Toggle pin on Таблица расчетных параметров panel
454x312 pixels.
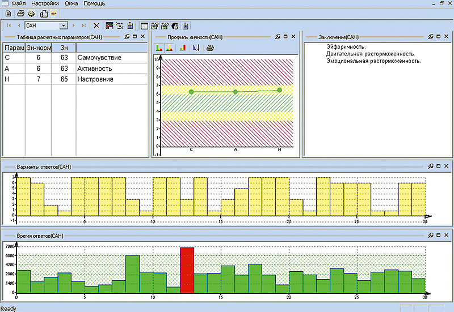[x=127, y=36]
